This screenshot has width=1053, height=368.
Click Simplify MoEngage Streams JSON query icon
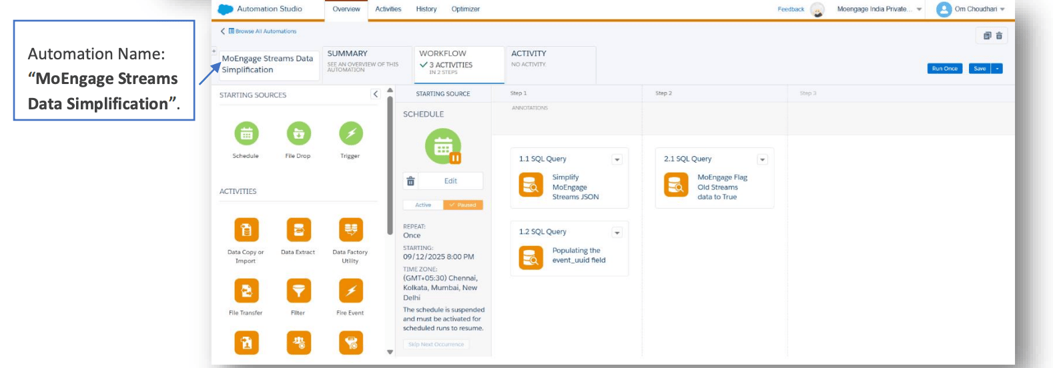(x=531, y=185)
